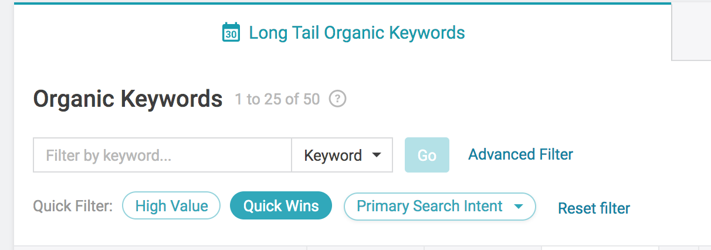The image size is (711, 250).
Task: Click the Organic Keywords heading
Action: click(x=128, y=99)
